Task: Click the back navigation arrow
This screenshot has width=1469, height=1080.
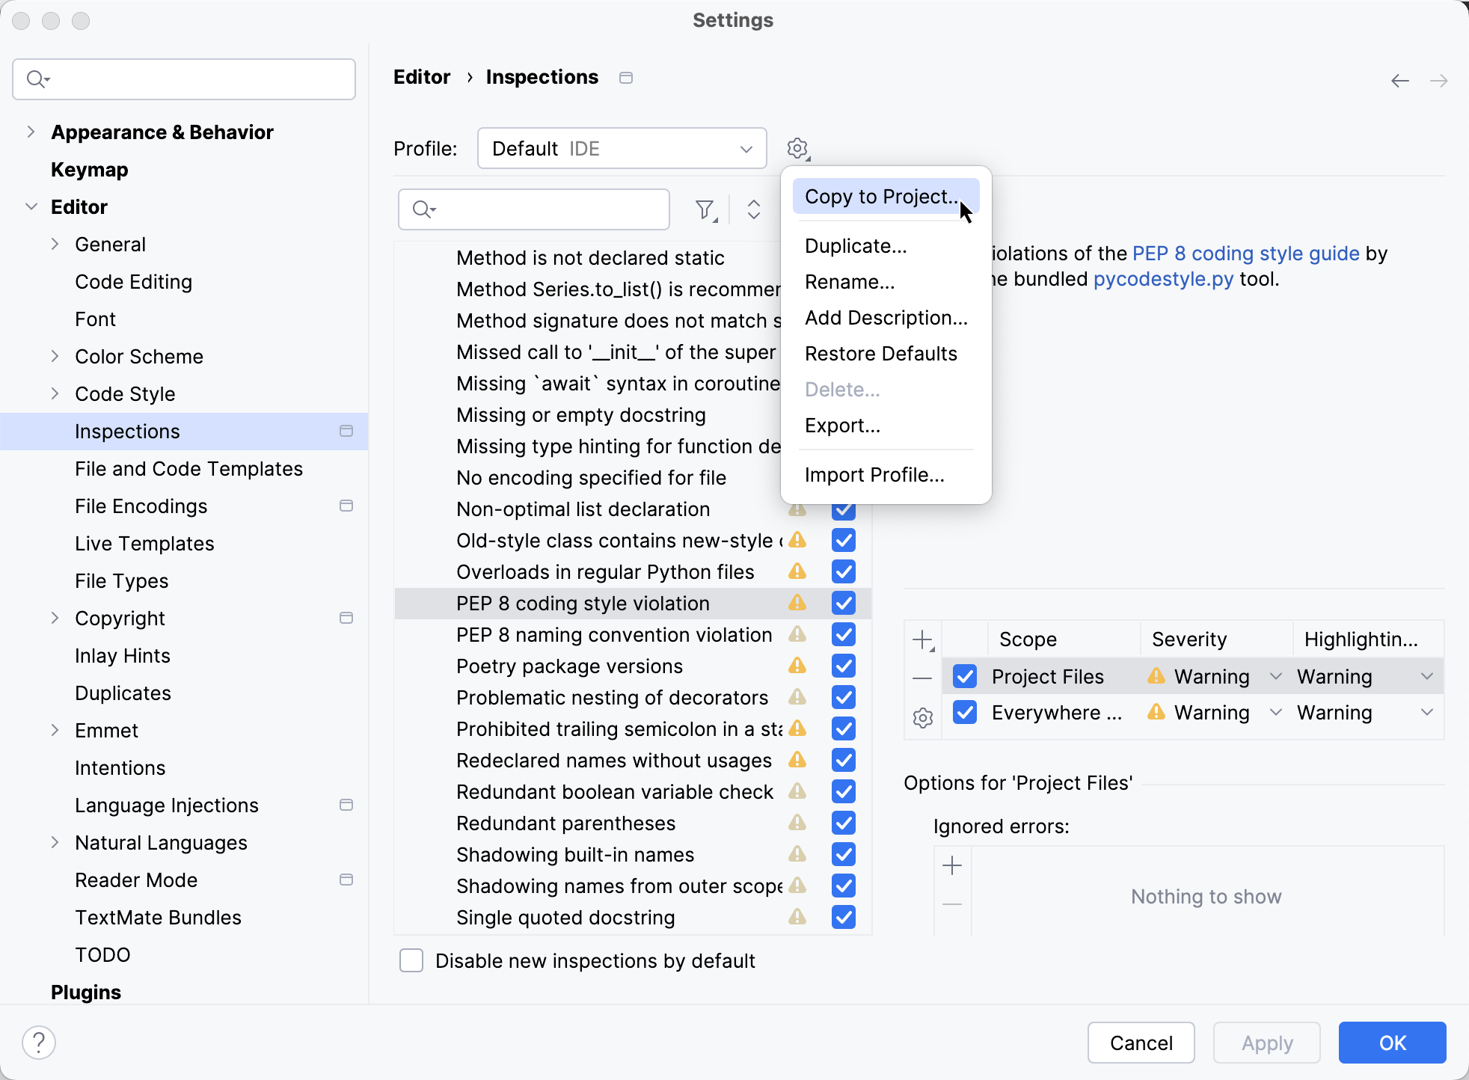Action: pyautogui.click(x=1399, y=80)
